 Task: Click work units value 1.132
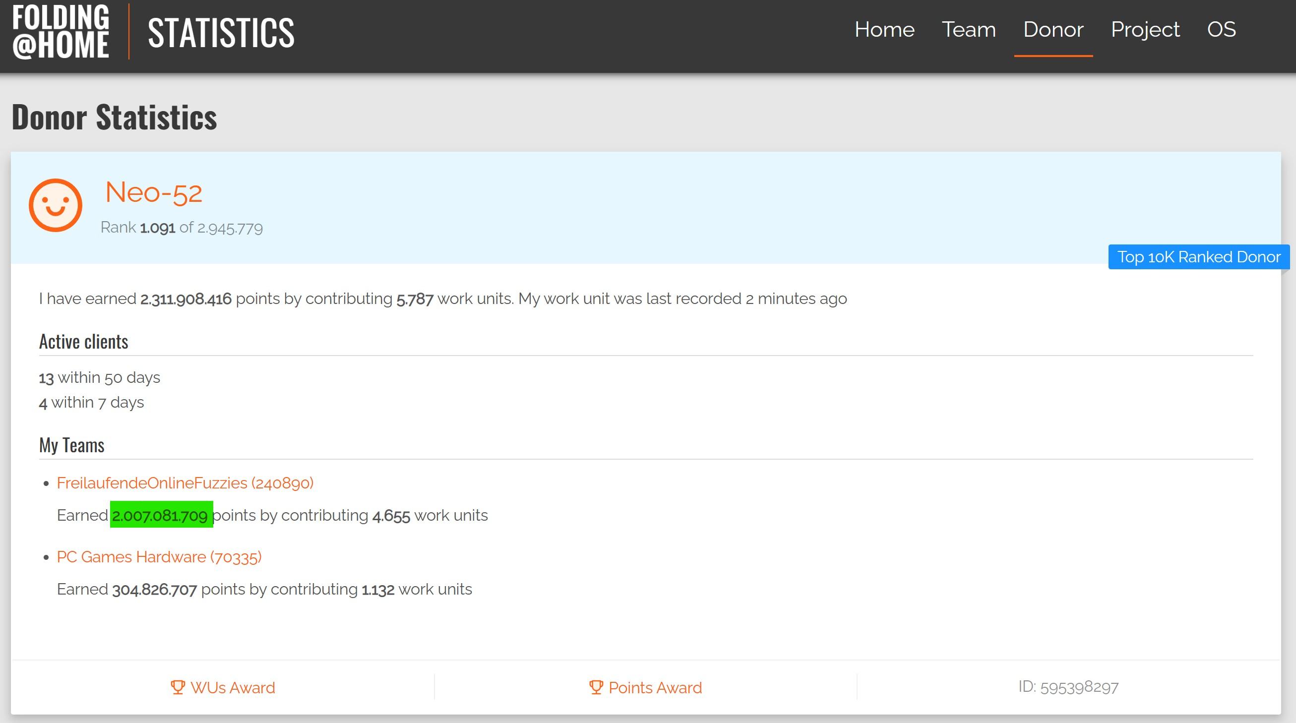point(378,590)
